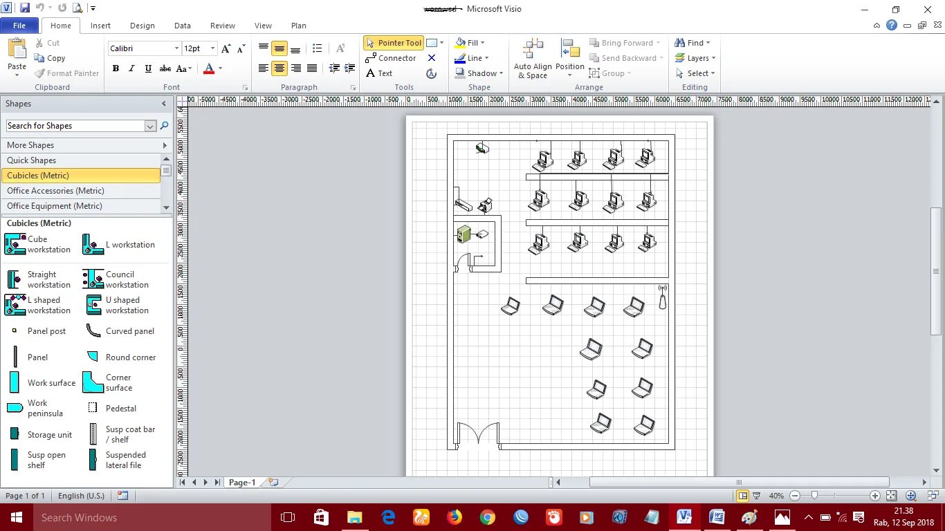
Task: Toggle Align Middle vertical alignment
Action: point(279,48)
